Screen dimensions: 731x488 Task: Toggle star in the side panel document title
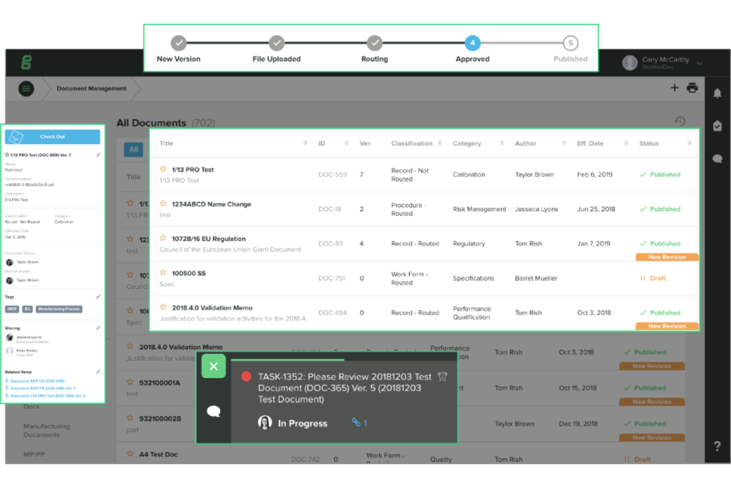pyautogui.click(x=7, y=155)
